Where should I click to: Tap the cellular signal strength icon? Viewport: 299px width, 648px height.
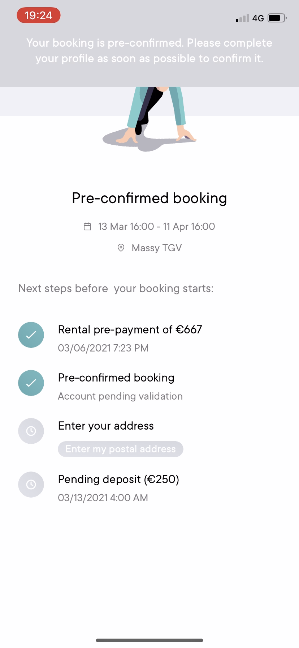pos(242,18)
